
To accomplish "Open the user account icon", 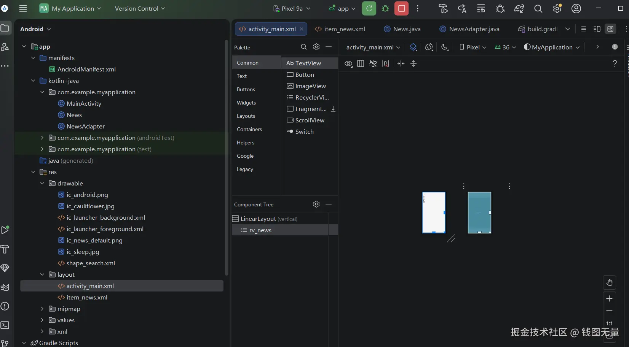I will click(x=576, y=8).
